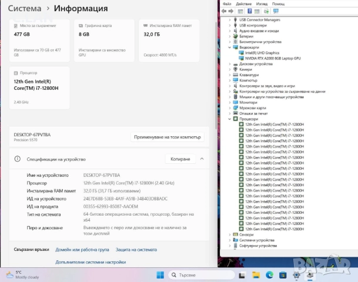The width and height of the screenshot is (358, 282).
Task: Select Контролери за звук, видео и игри
Action: [x=267, y=86]
